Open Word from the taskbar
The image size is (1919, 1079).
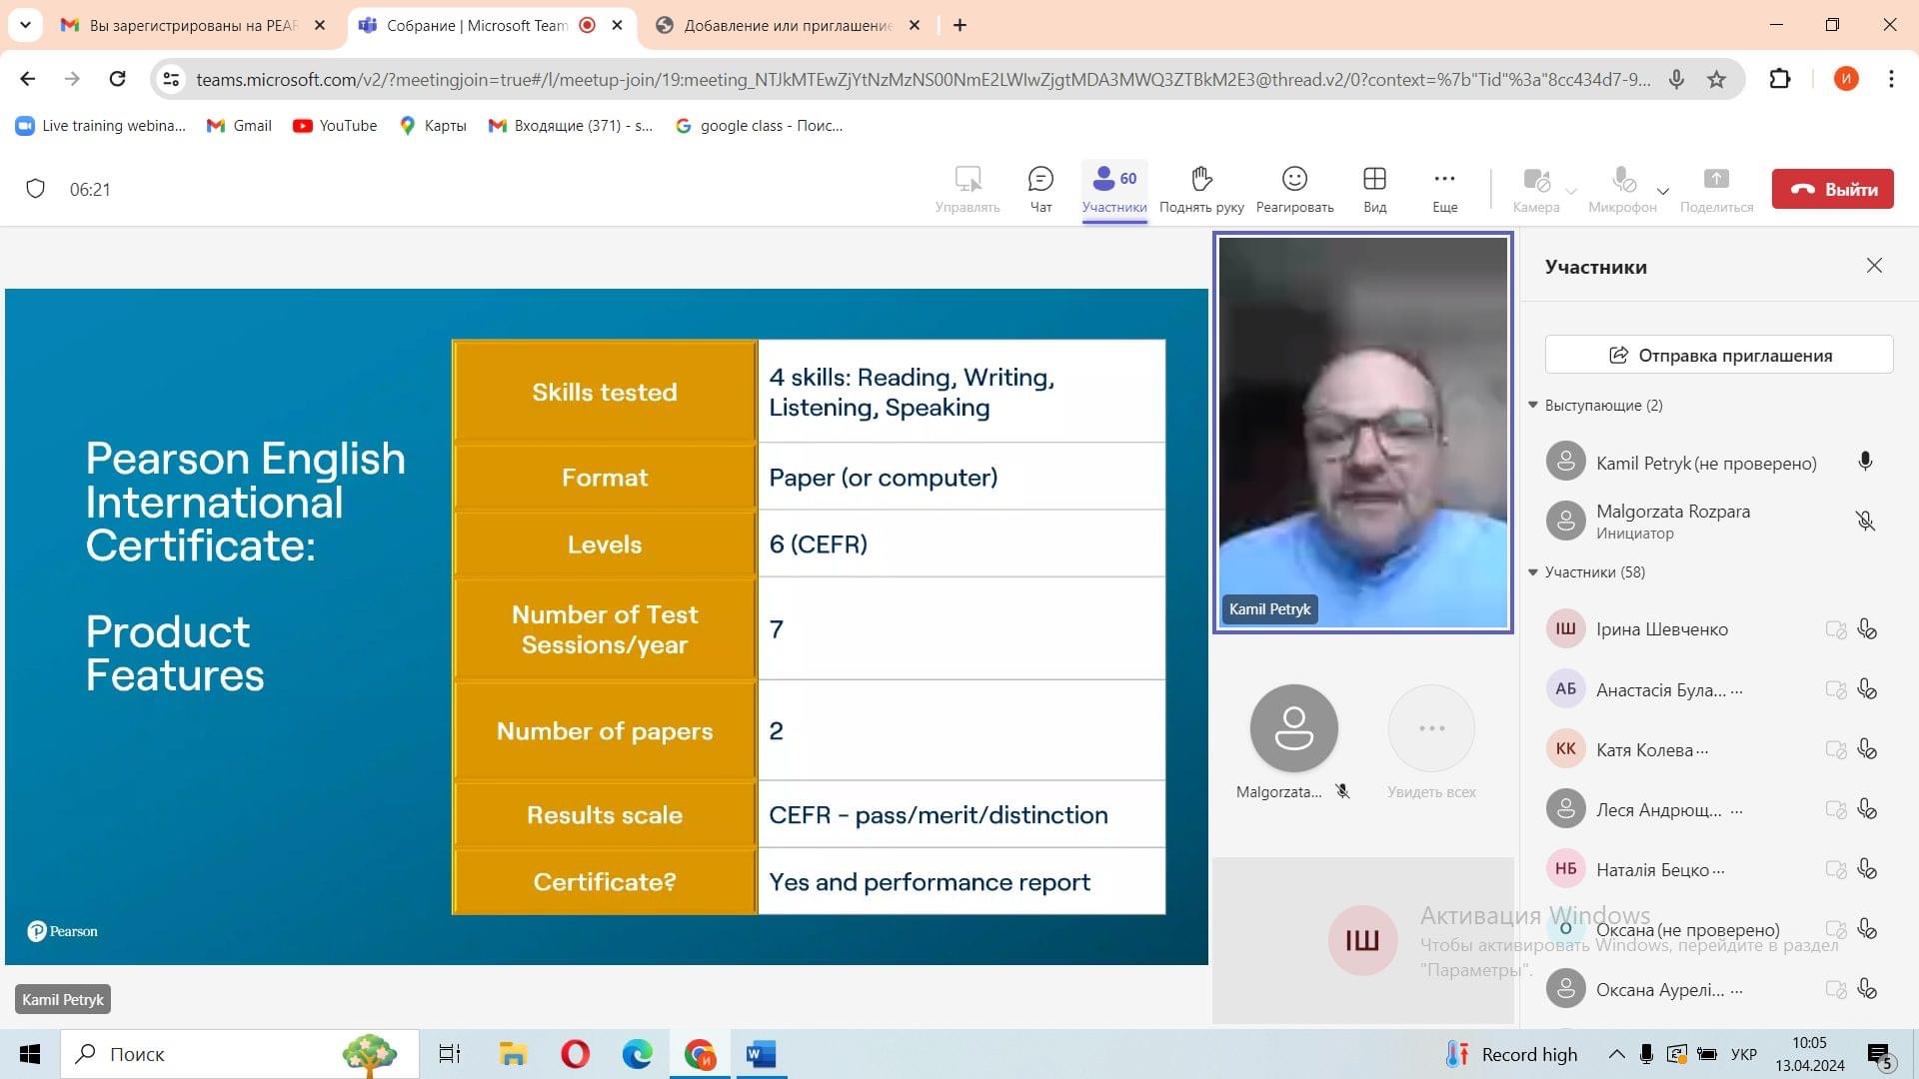(x=761, y=1054)
